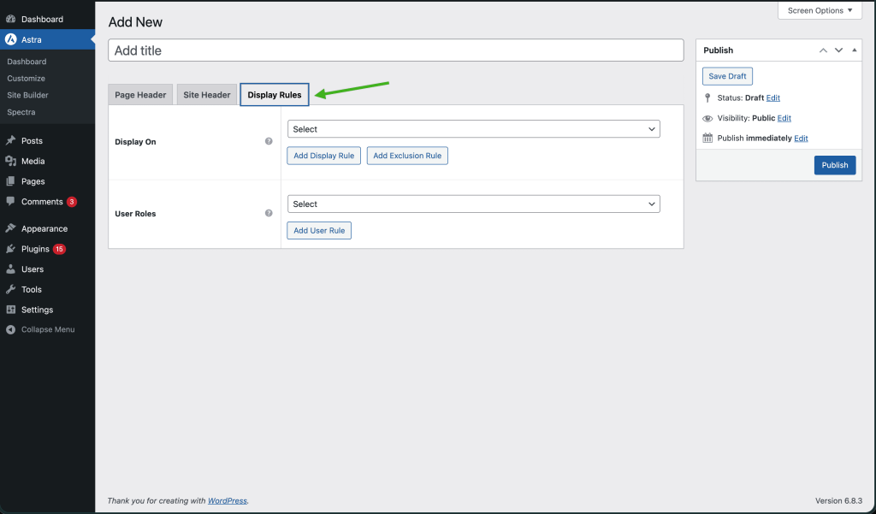
Task: Move Publish box up with arrow
Action: pos(823,50)
